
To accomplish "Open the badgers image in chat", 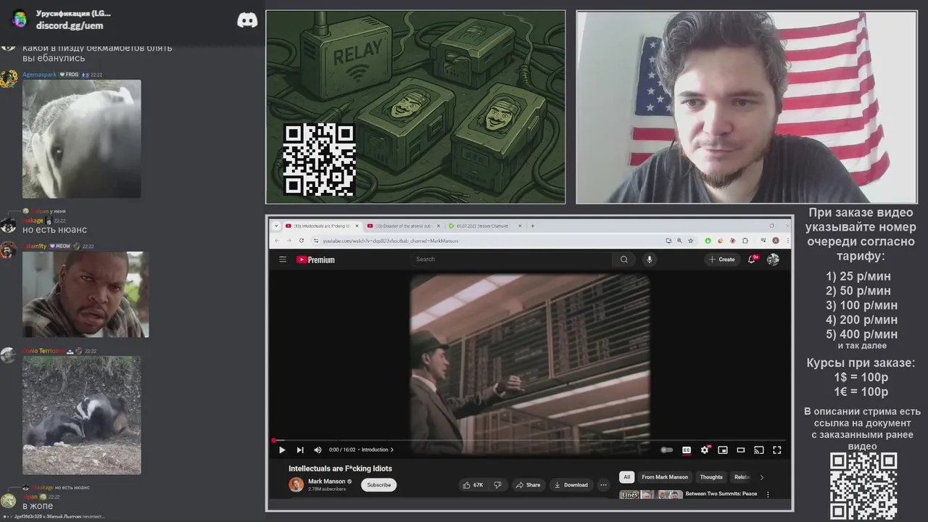I will [x=82, y=415].
